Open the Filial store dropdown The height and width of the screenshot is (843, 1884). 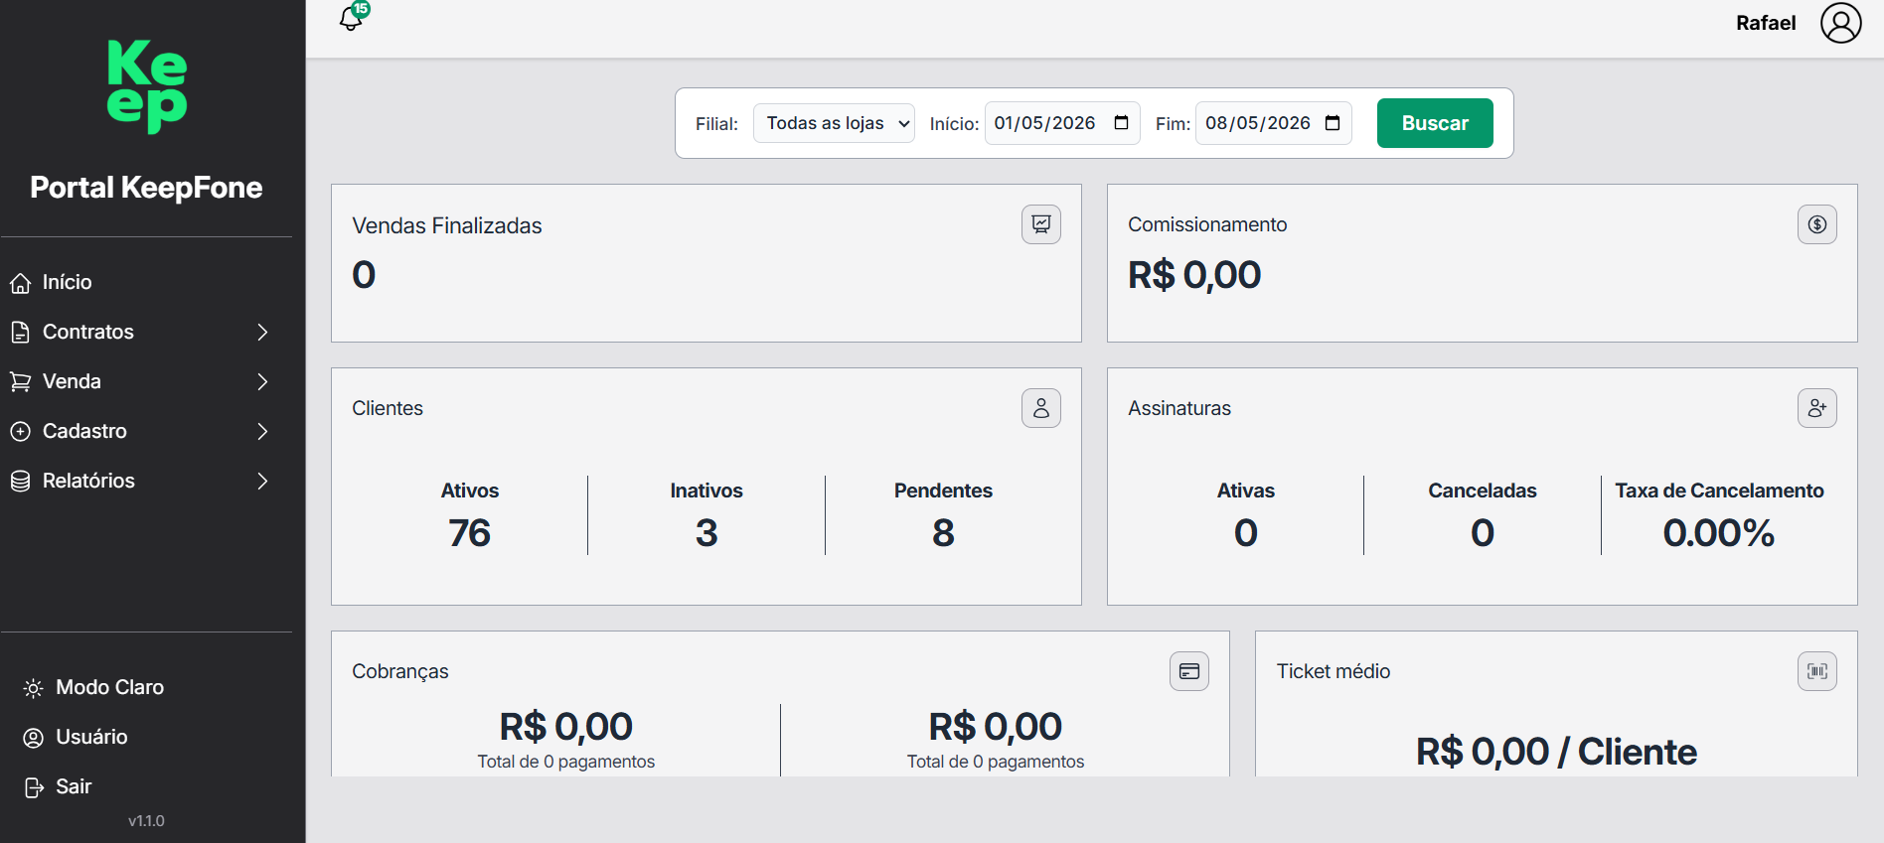click(x=834, y=123)
